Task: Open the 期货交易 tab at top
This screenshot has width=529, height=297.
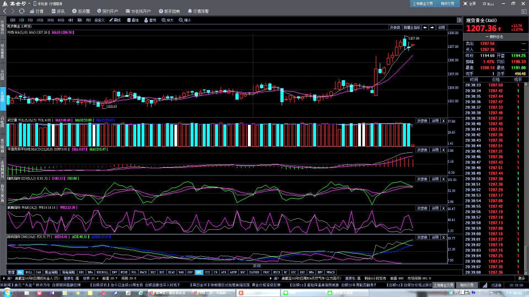Action: [447, 3]
